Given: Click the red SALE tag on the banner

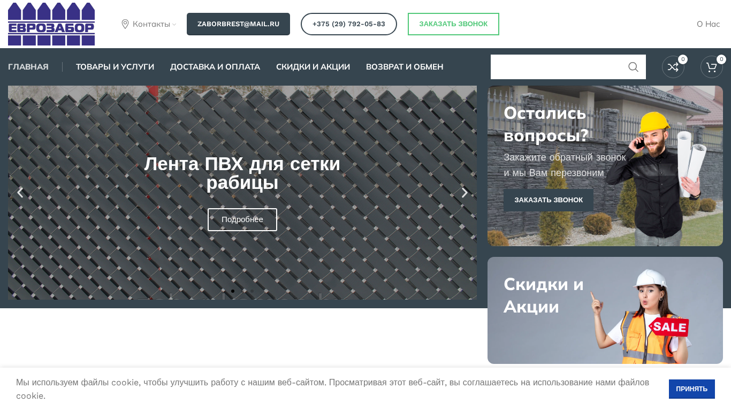Looking at the screenshot, I should click(669, 326).
